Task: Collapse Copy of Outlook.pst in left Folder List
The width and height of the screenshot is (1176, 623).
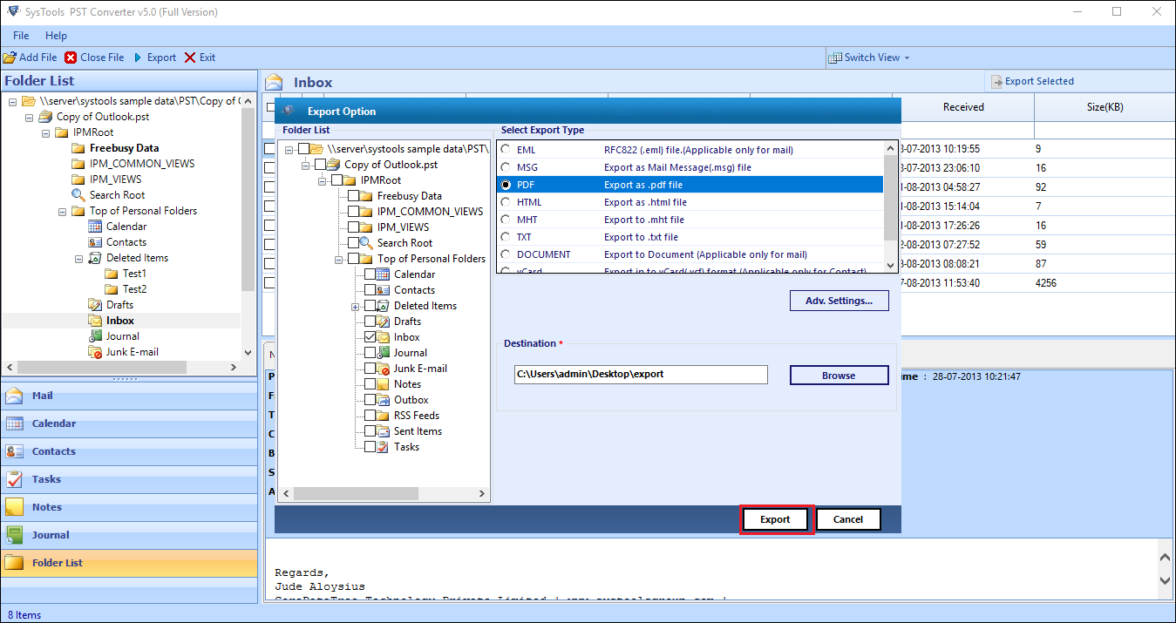Action: tap(29, 117)
